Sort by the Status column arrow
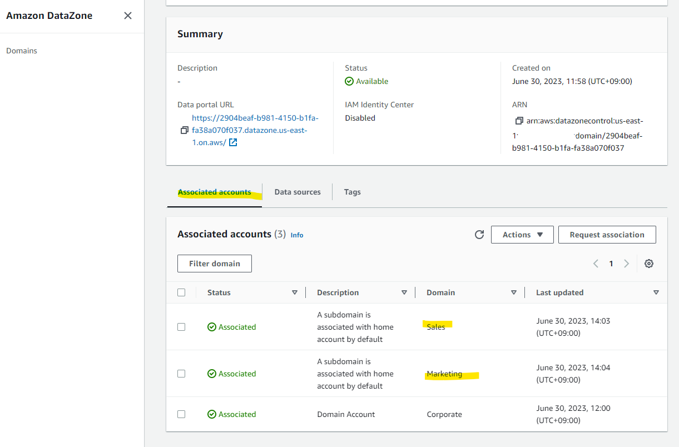The height and width of the screenshot is (447, 679). [295, 292]
